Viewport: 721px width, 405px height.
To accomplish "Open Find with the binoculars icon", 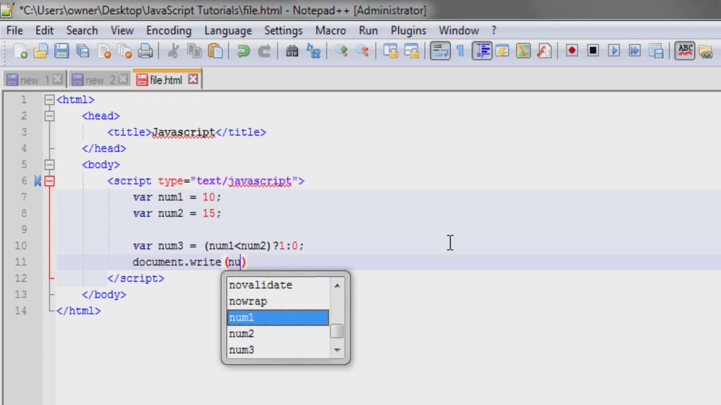I will pyautogui.click(x=292, y=51).
